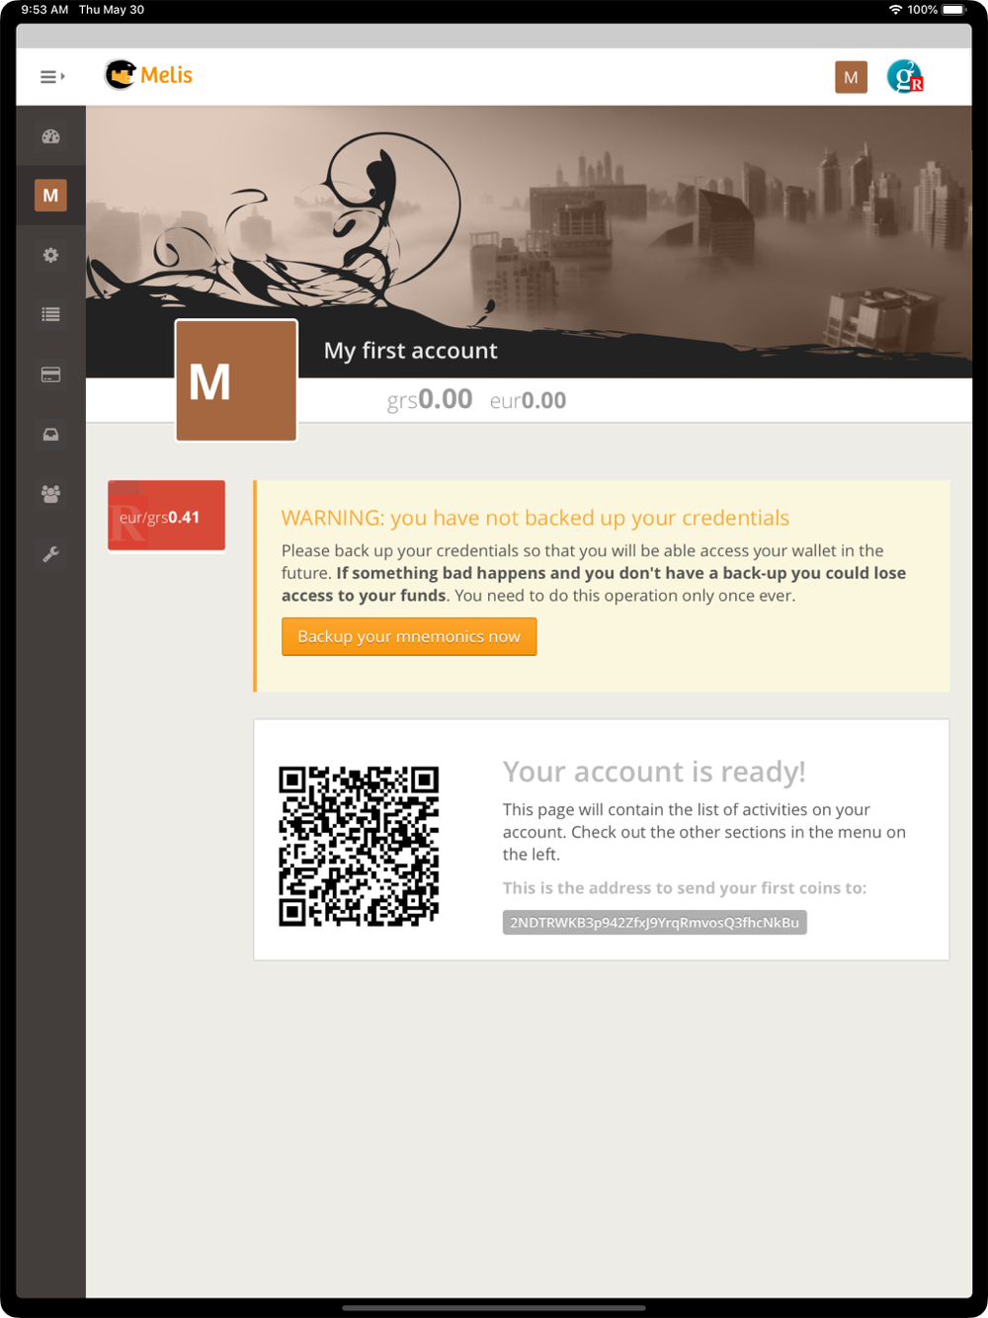Open the inbox tray icon in sidebar

click(x=50, y=435)
